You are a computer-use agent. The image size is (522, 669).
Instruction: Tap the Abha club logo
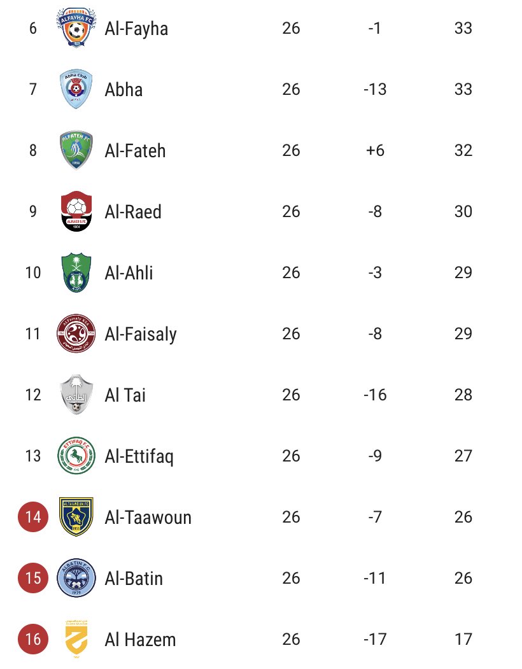(x=76, y=89)
